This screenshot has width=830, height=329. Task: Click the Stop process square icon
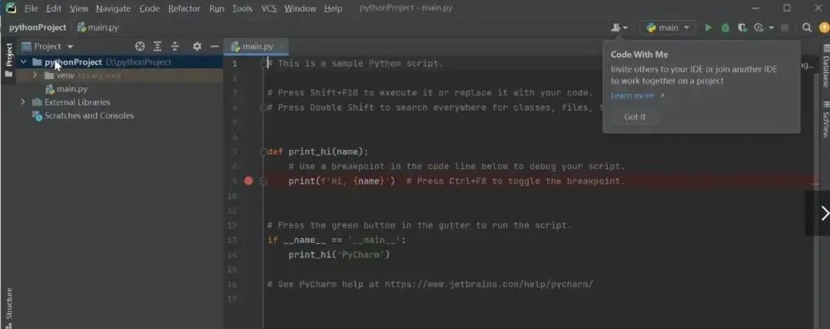coord(785,28)
